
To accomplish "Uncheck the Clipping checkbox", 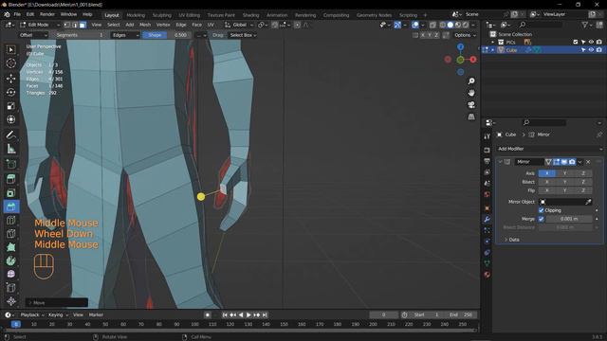I will (x=542, y=210).
